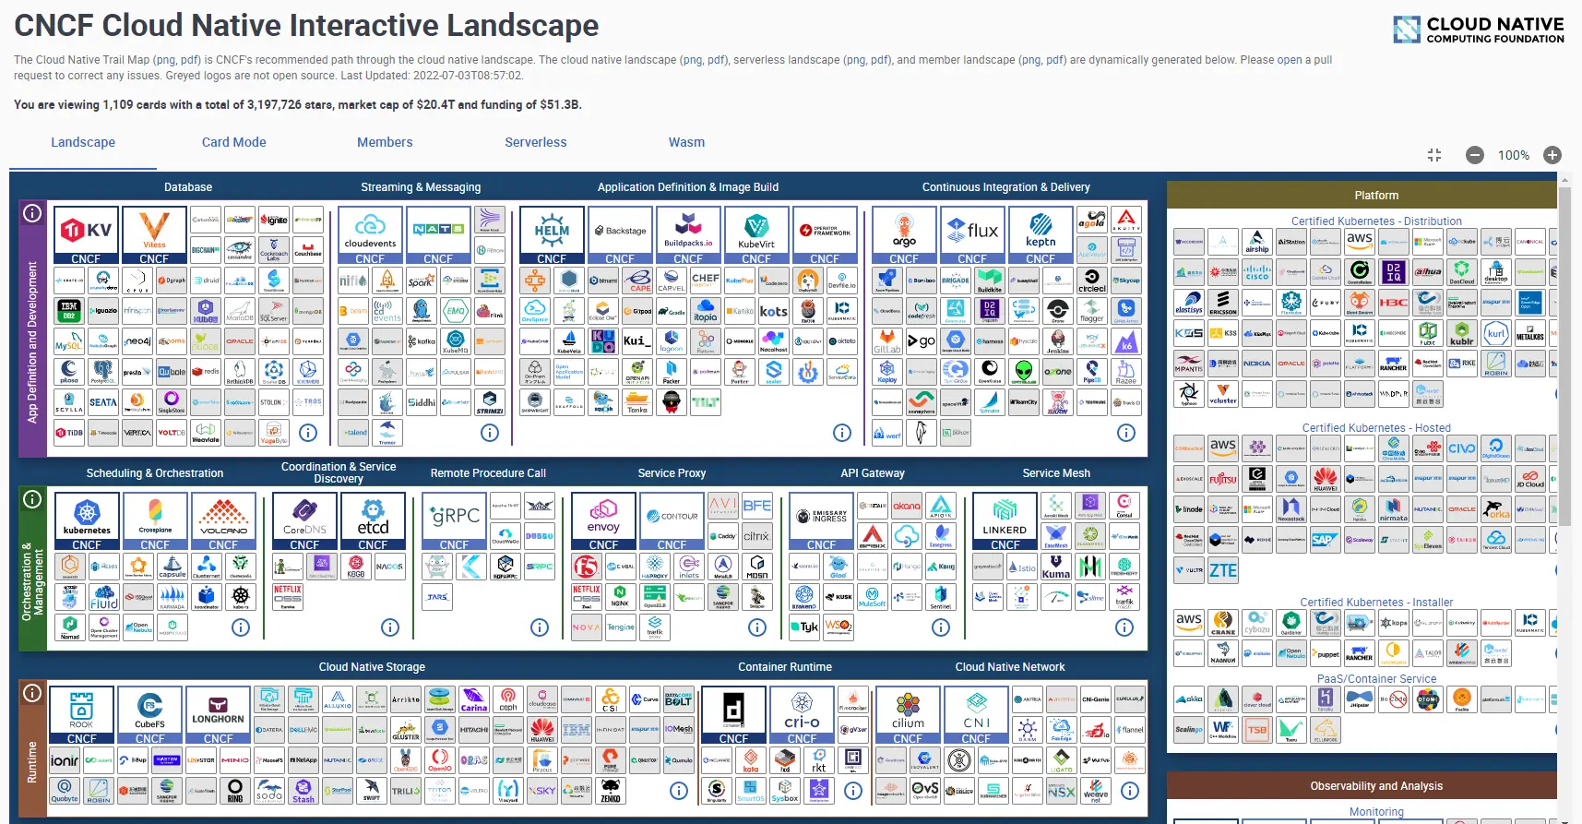Open the KubeVirt project card

[756, 235]
